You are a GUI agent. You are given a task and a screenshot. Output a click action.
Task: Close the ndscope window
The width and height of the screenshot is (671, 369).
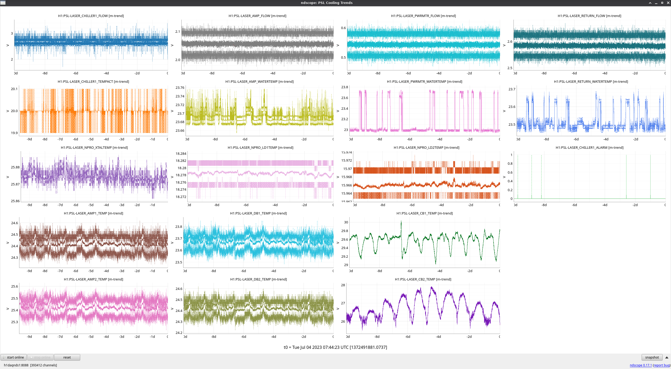click(668, 3)
